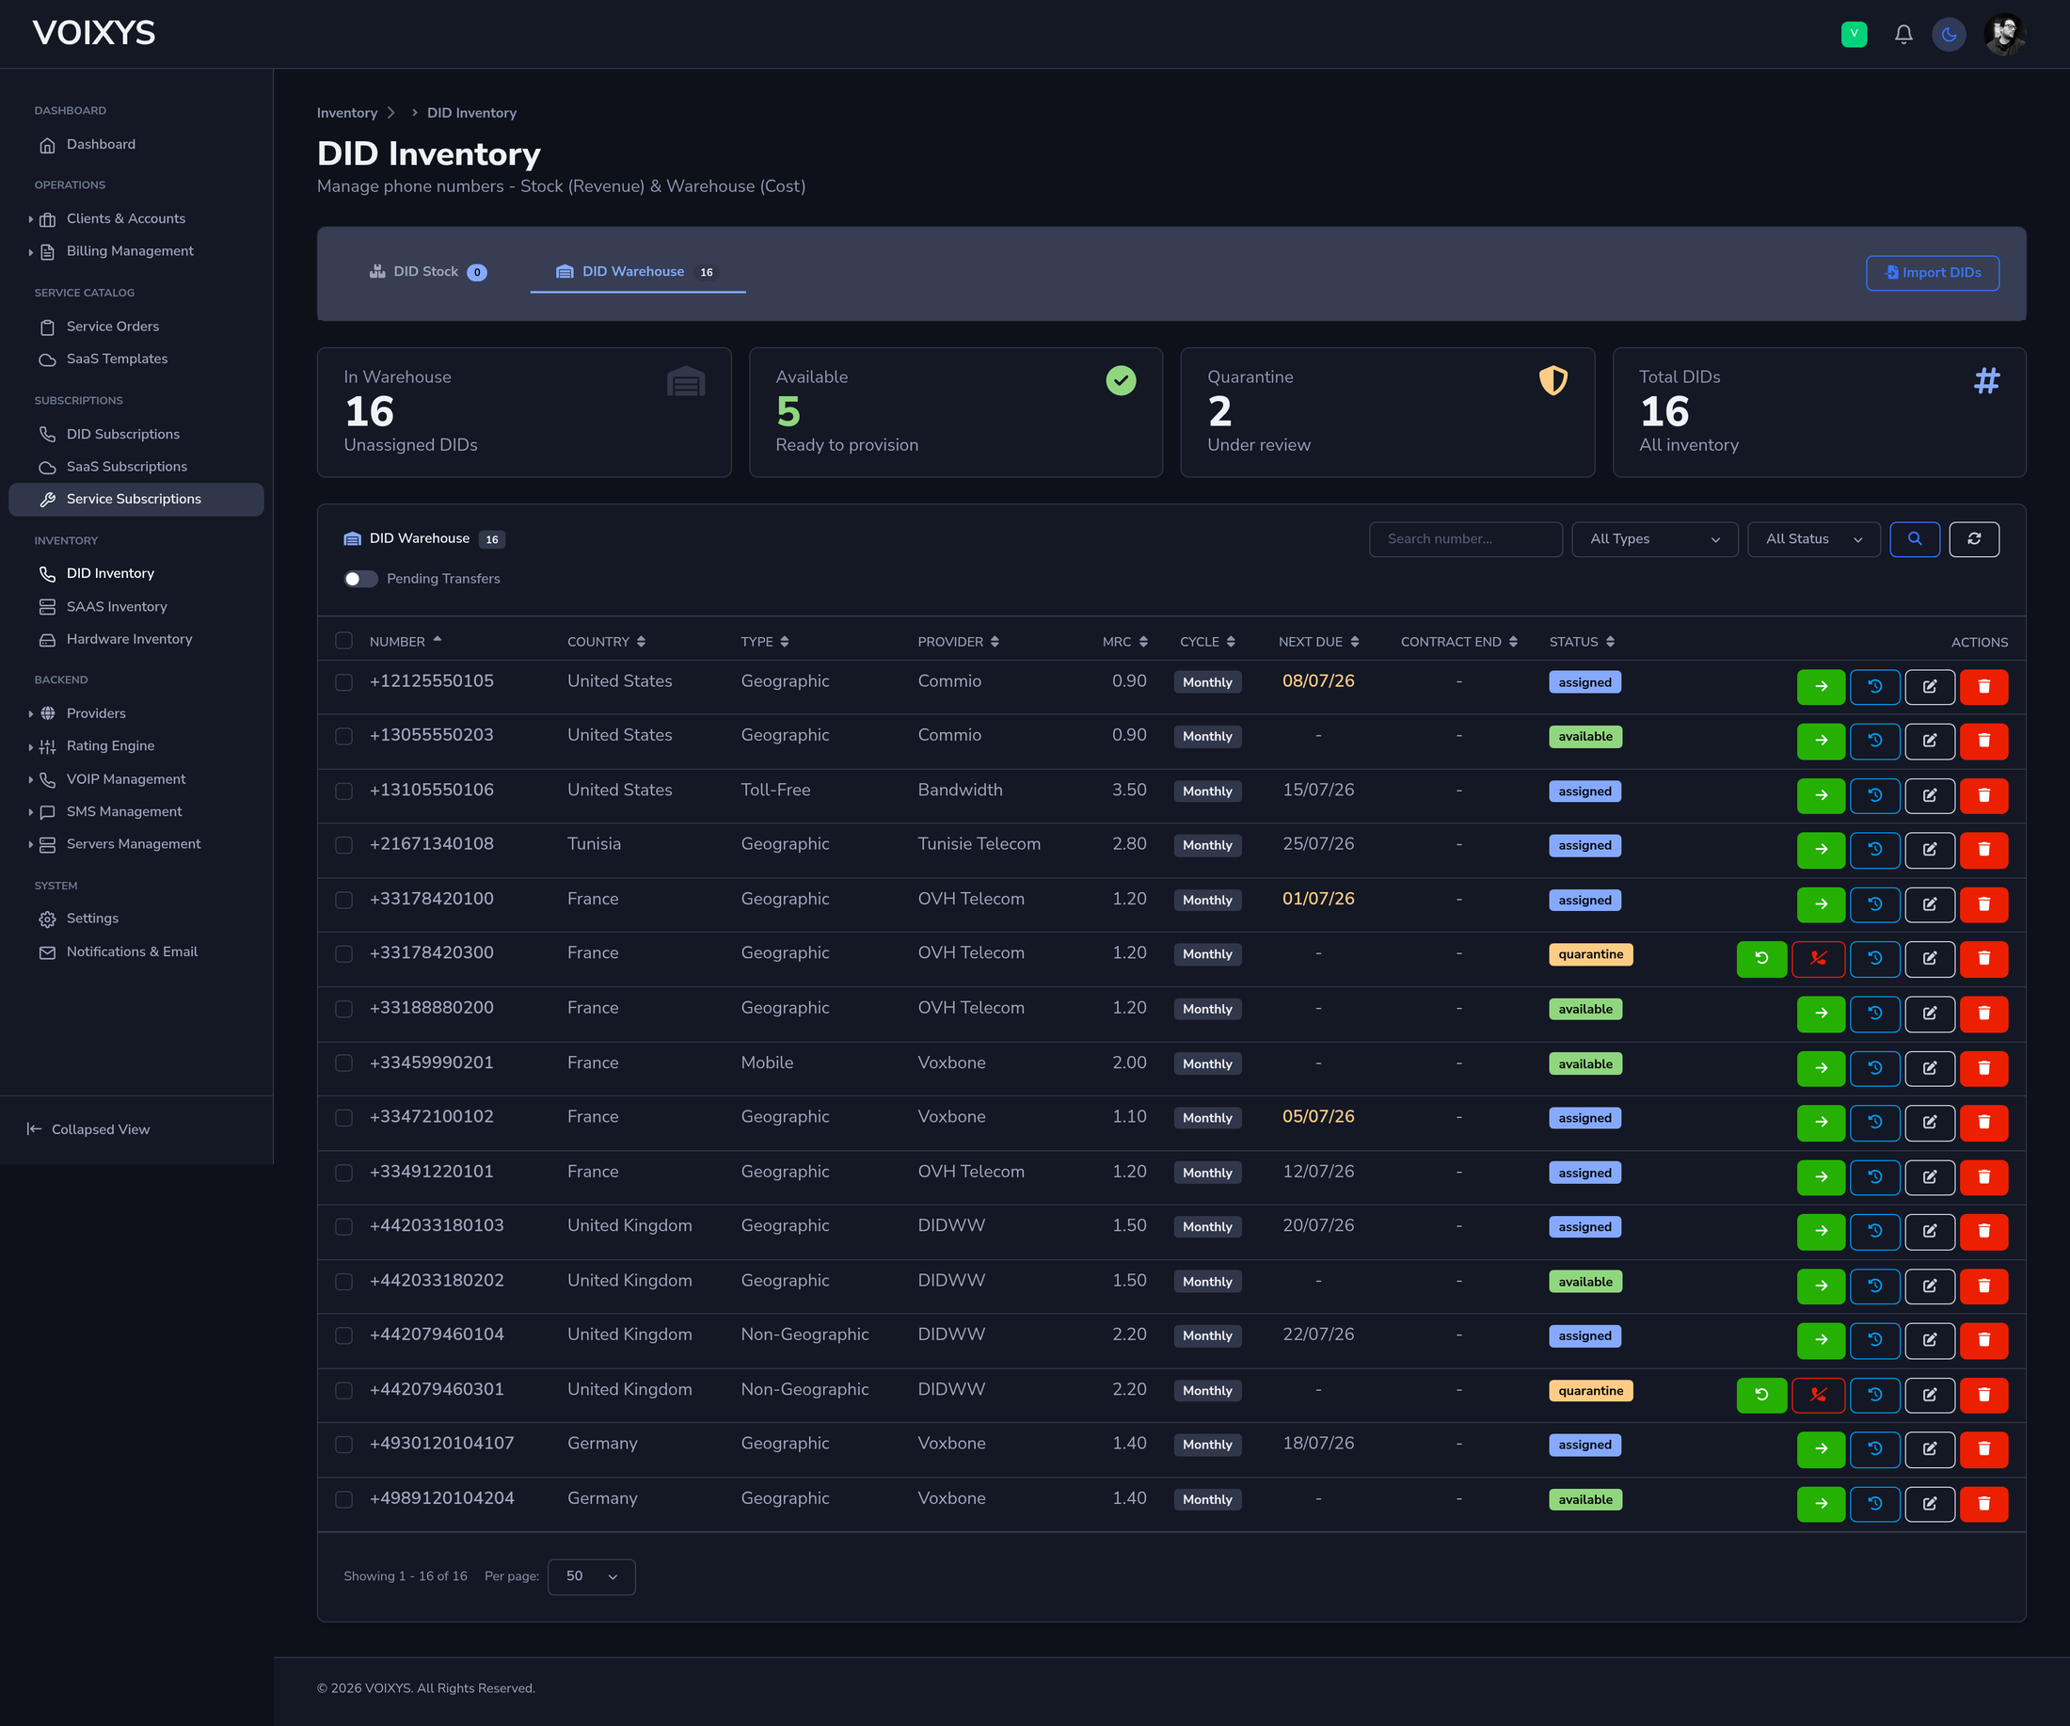Screen dimensions: 2070x1726
Task: Select checkbox for +442079460104
Action: click(344, 1336)
